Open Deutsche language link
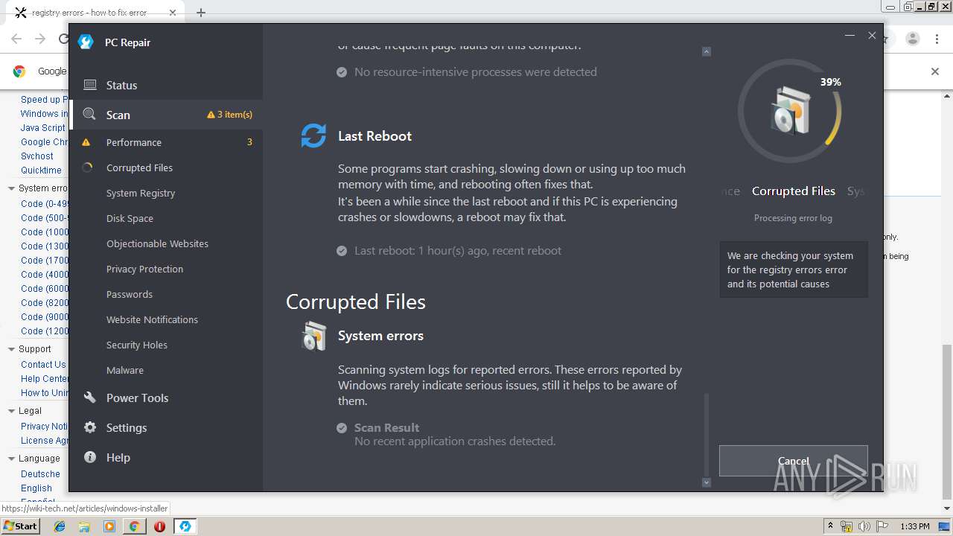The image size is (953, 536). (40, 474)
